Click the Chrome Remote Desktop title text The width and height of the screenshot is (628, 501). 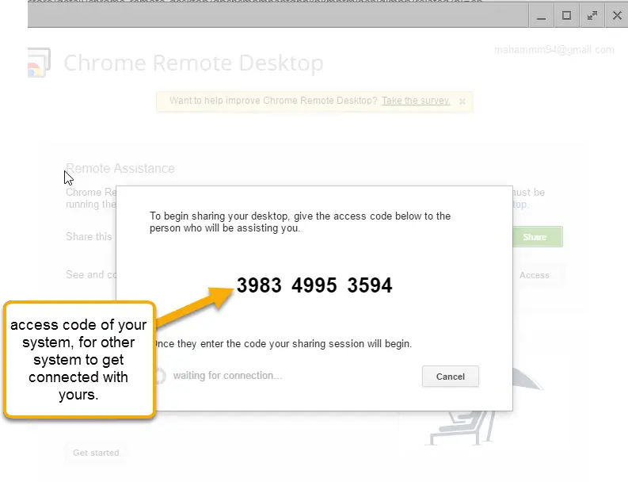click(x=193, y=63)
